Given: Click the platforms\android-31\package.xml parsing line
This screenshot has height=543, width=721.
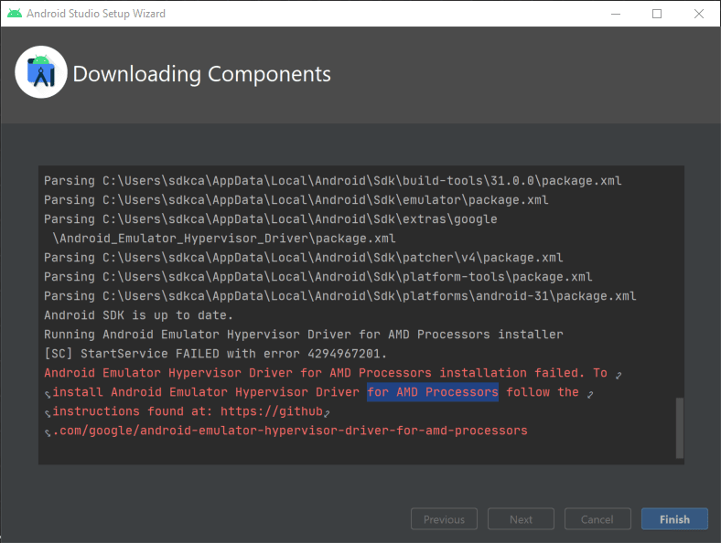Looking at the screenshot, I should click(x=340, y=296).
